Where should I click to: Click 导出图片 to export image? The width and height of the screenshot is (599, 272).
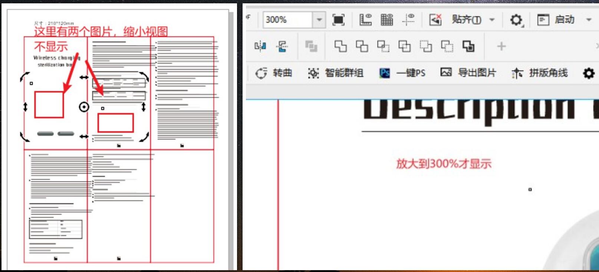pyautogui.click(x=468, y=73)
